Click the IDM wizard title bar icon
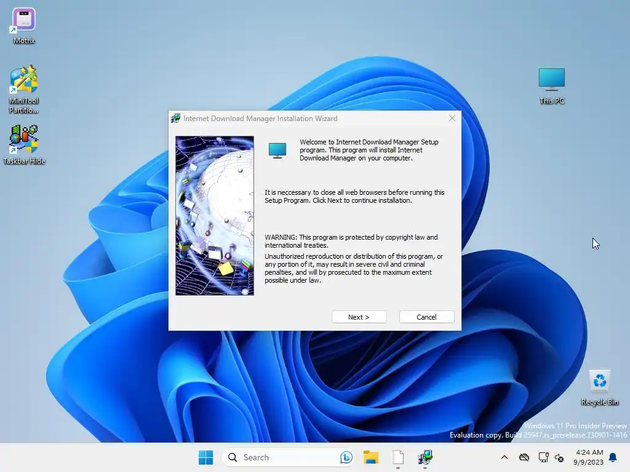The width and height of the screenshot is (630, 472). click(x=175, y=119)
